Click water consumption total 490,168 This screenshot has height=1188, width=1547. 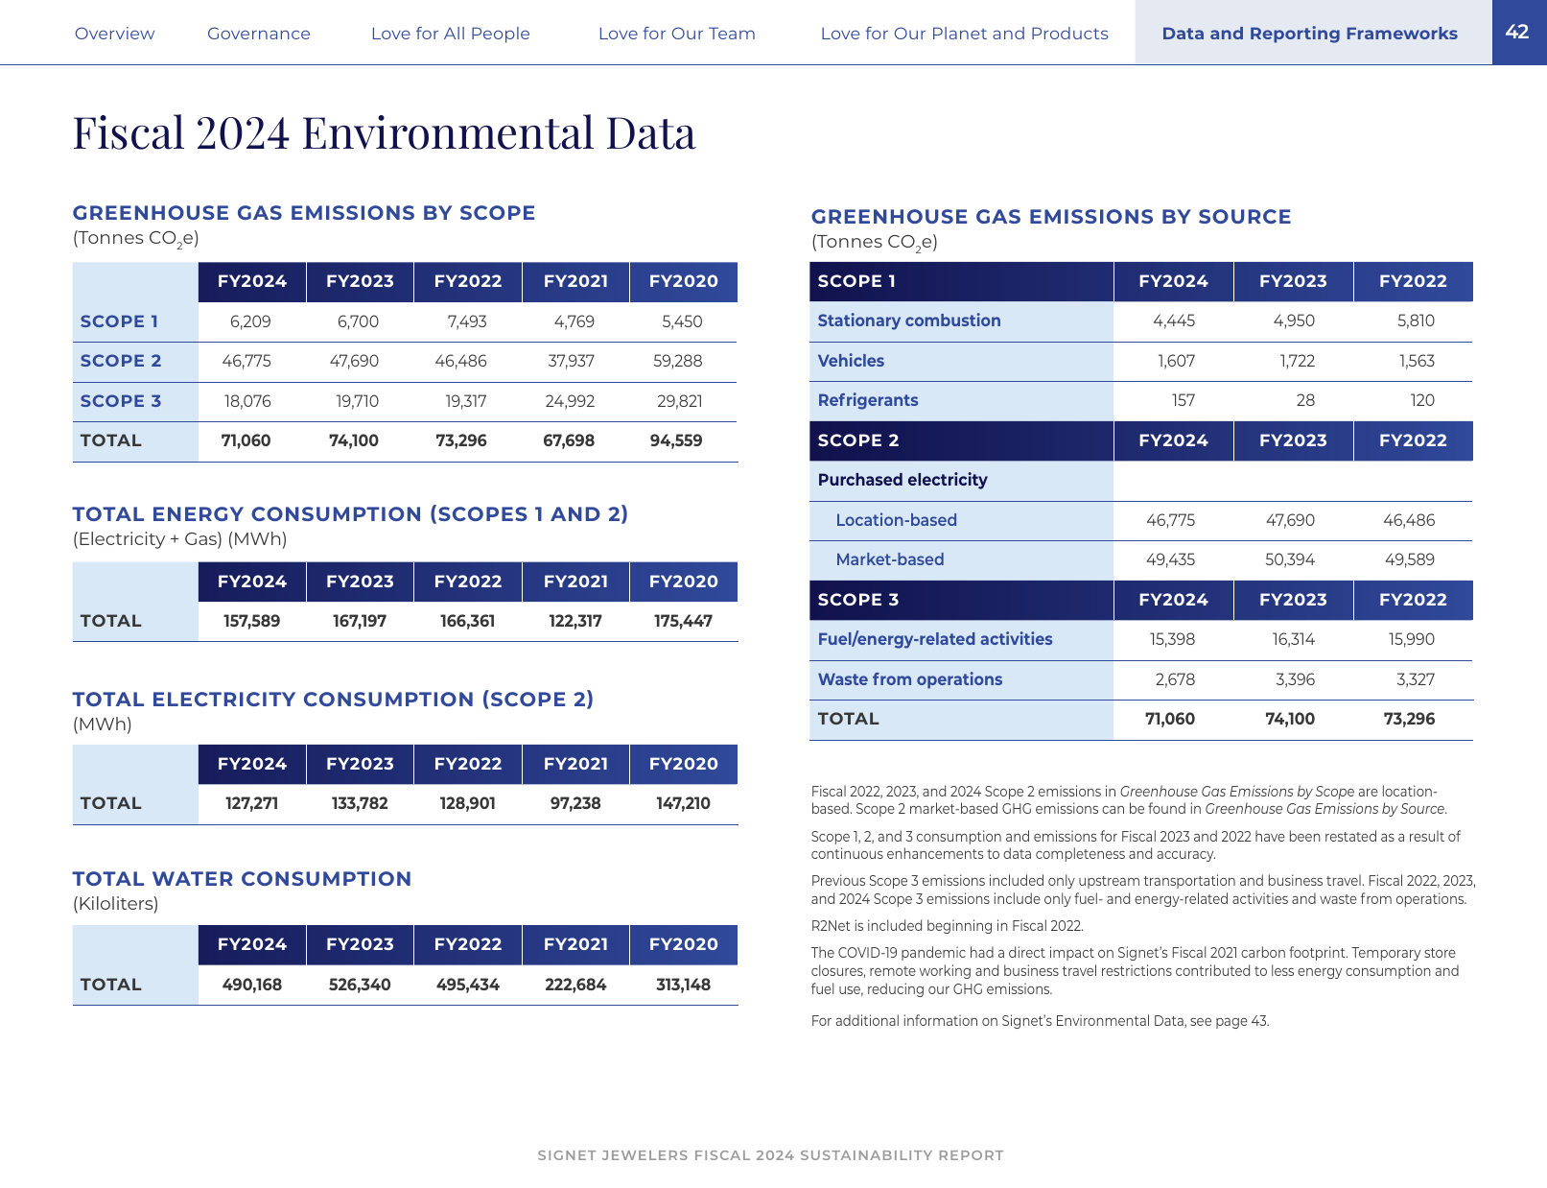[252, 985]
